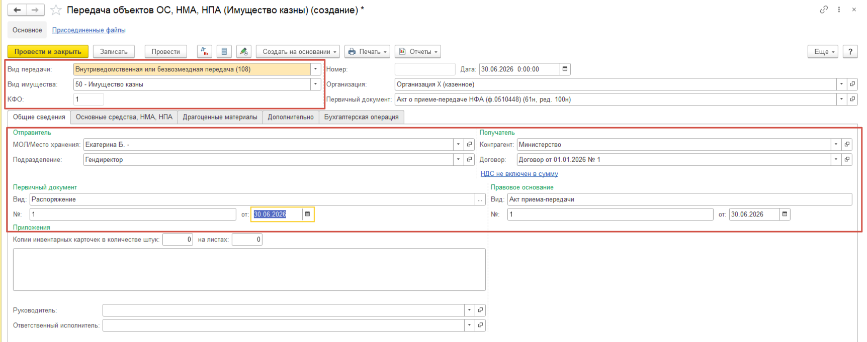867x342 pixels.
Task: Expand the Вид имущества dropdown
Action: 315,84
